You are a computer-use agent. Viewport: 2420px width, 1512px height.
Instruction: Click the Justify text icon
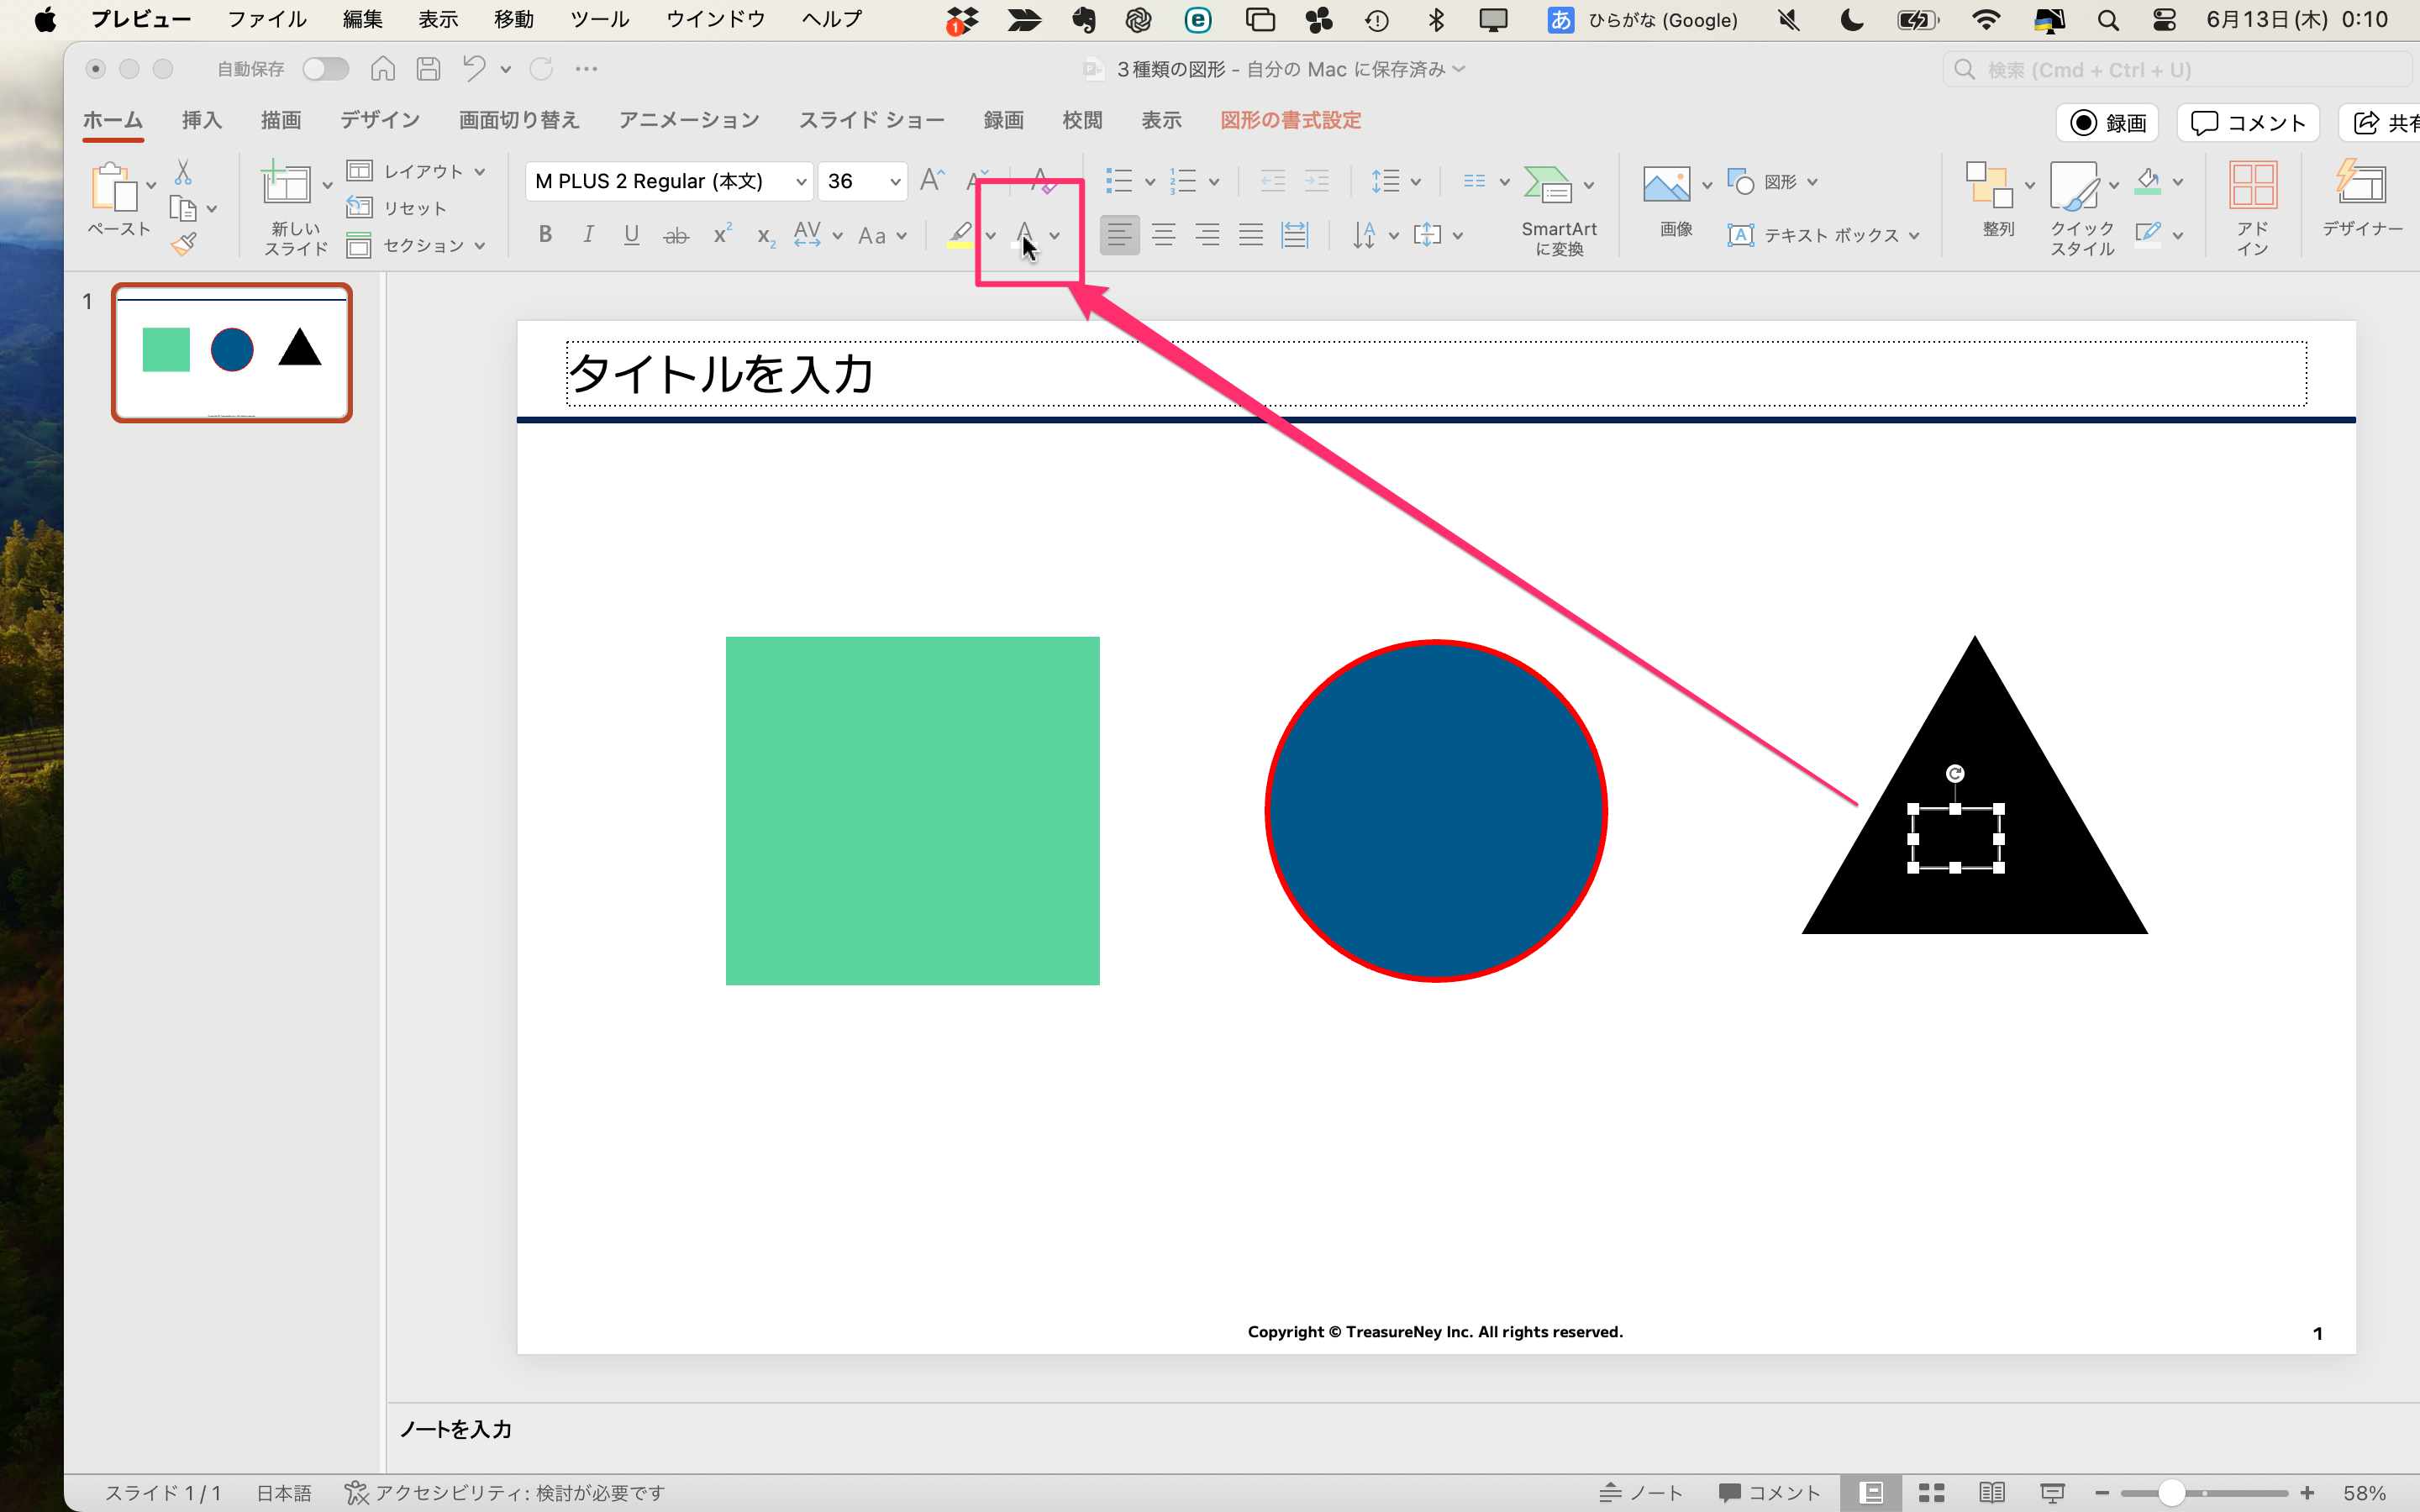[1251, 236]
